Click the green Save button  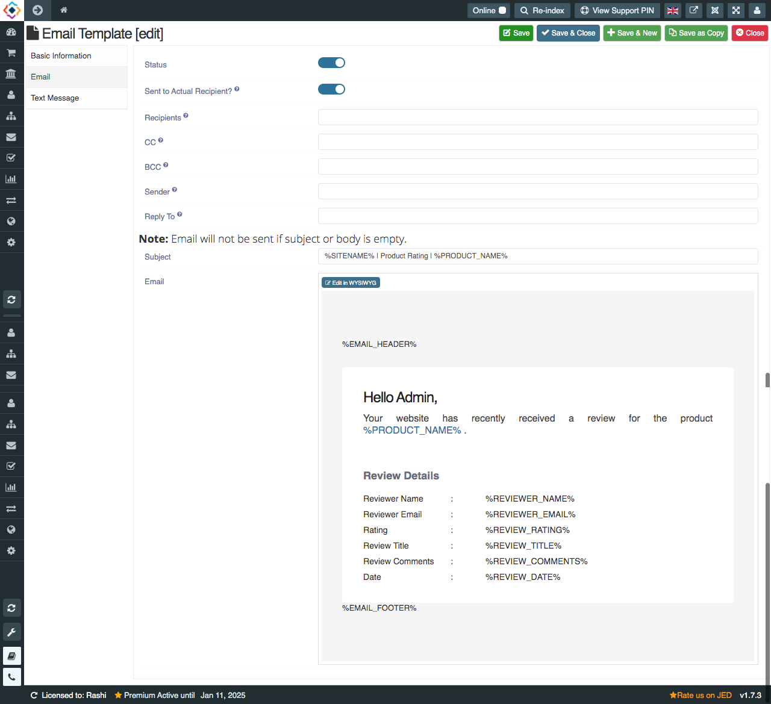pos(516,33)
